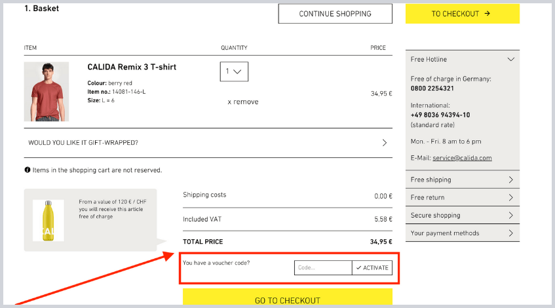This screenshot has height=308, width=555.
Task: Click the Continue Shopping button
Action: [x=335, y=14]
